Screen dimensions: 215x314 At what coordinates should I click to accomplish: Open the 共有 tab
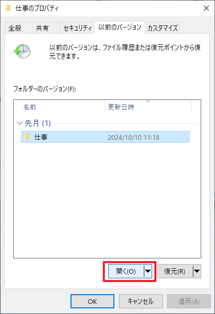tap(46, 28)
